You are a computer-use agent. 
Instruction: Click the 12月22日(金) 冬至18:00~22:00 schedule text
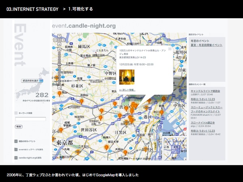(x=136, y=64)
